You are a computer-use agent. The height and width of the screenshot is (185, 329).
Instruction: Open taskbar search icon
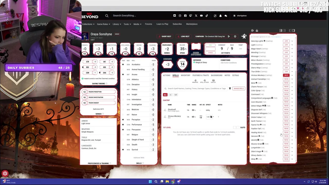pyautogui.click(x=156, y=182)
